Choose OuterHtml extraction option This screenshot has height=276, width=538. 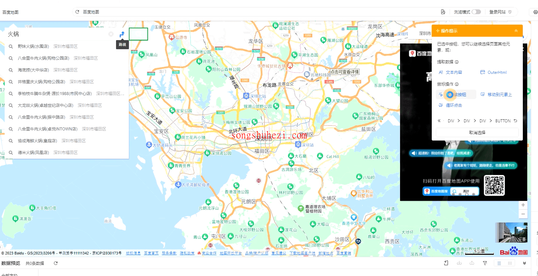493,72
